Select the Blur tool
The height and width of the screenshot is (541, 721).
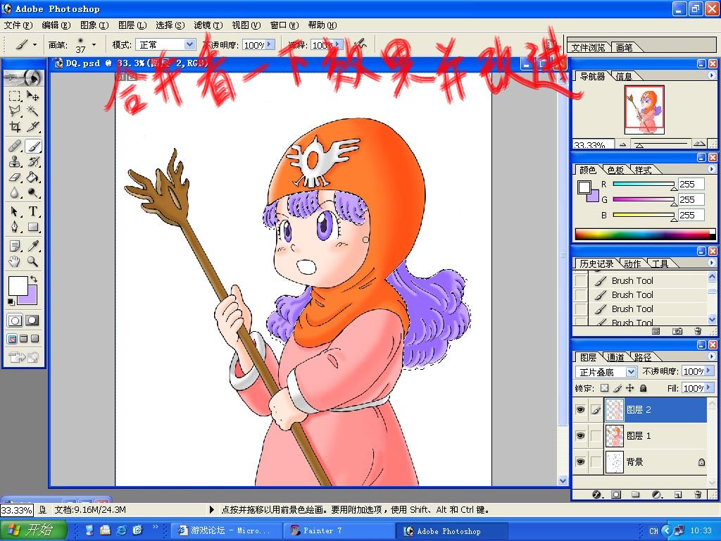[15, 192]
